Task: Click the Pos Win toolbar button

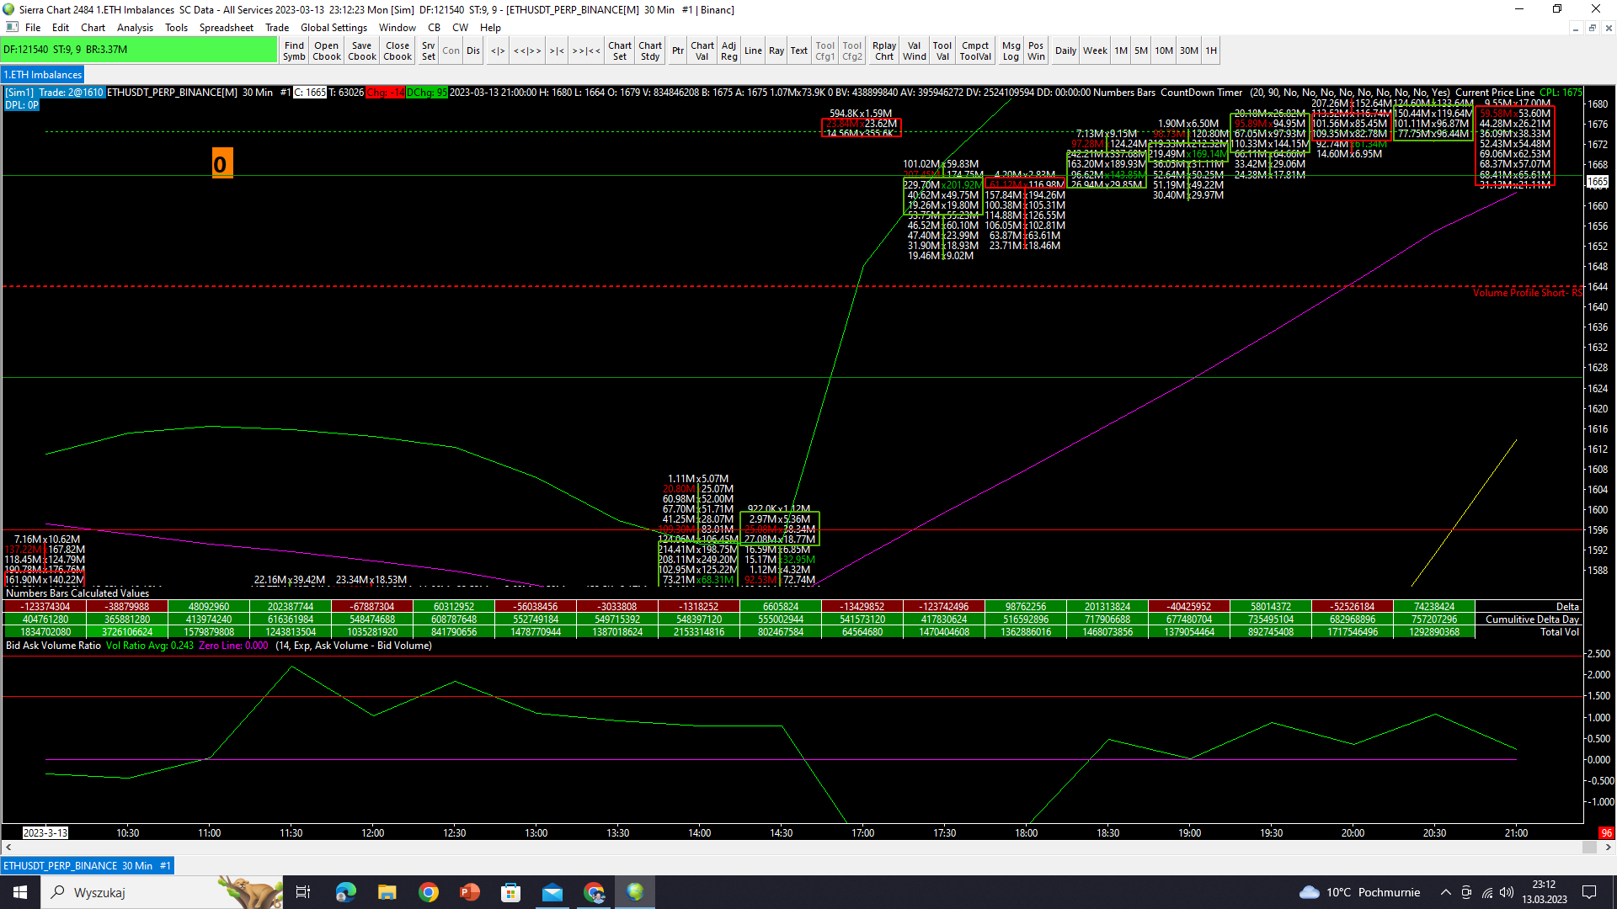Action: coord(1035,50)
